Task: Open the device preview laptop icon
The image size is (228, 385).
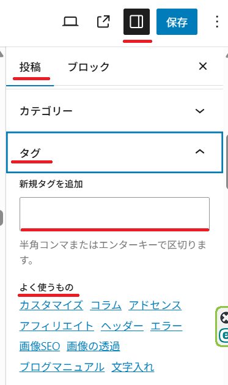Action: coord(70,21)
